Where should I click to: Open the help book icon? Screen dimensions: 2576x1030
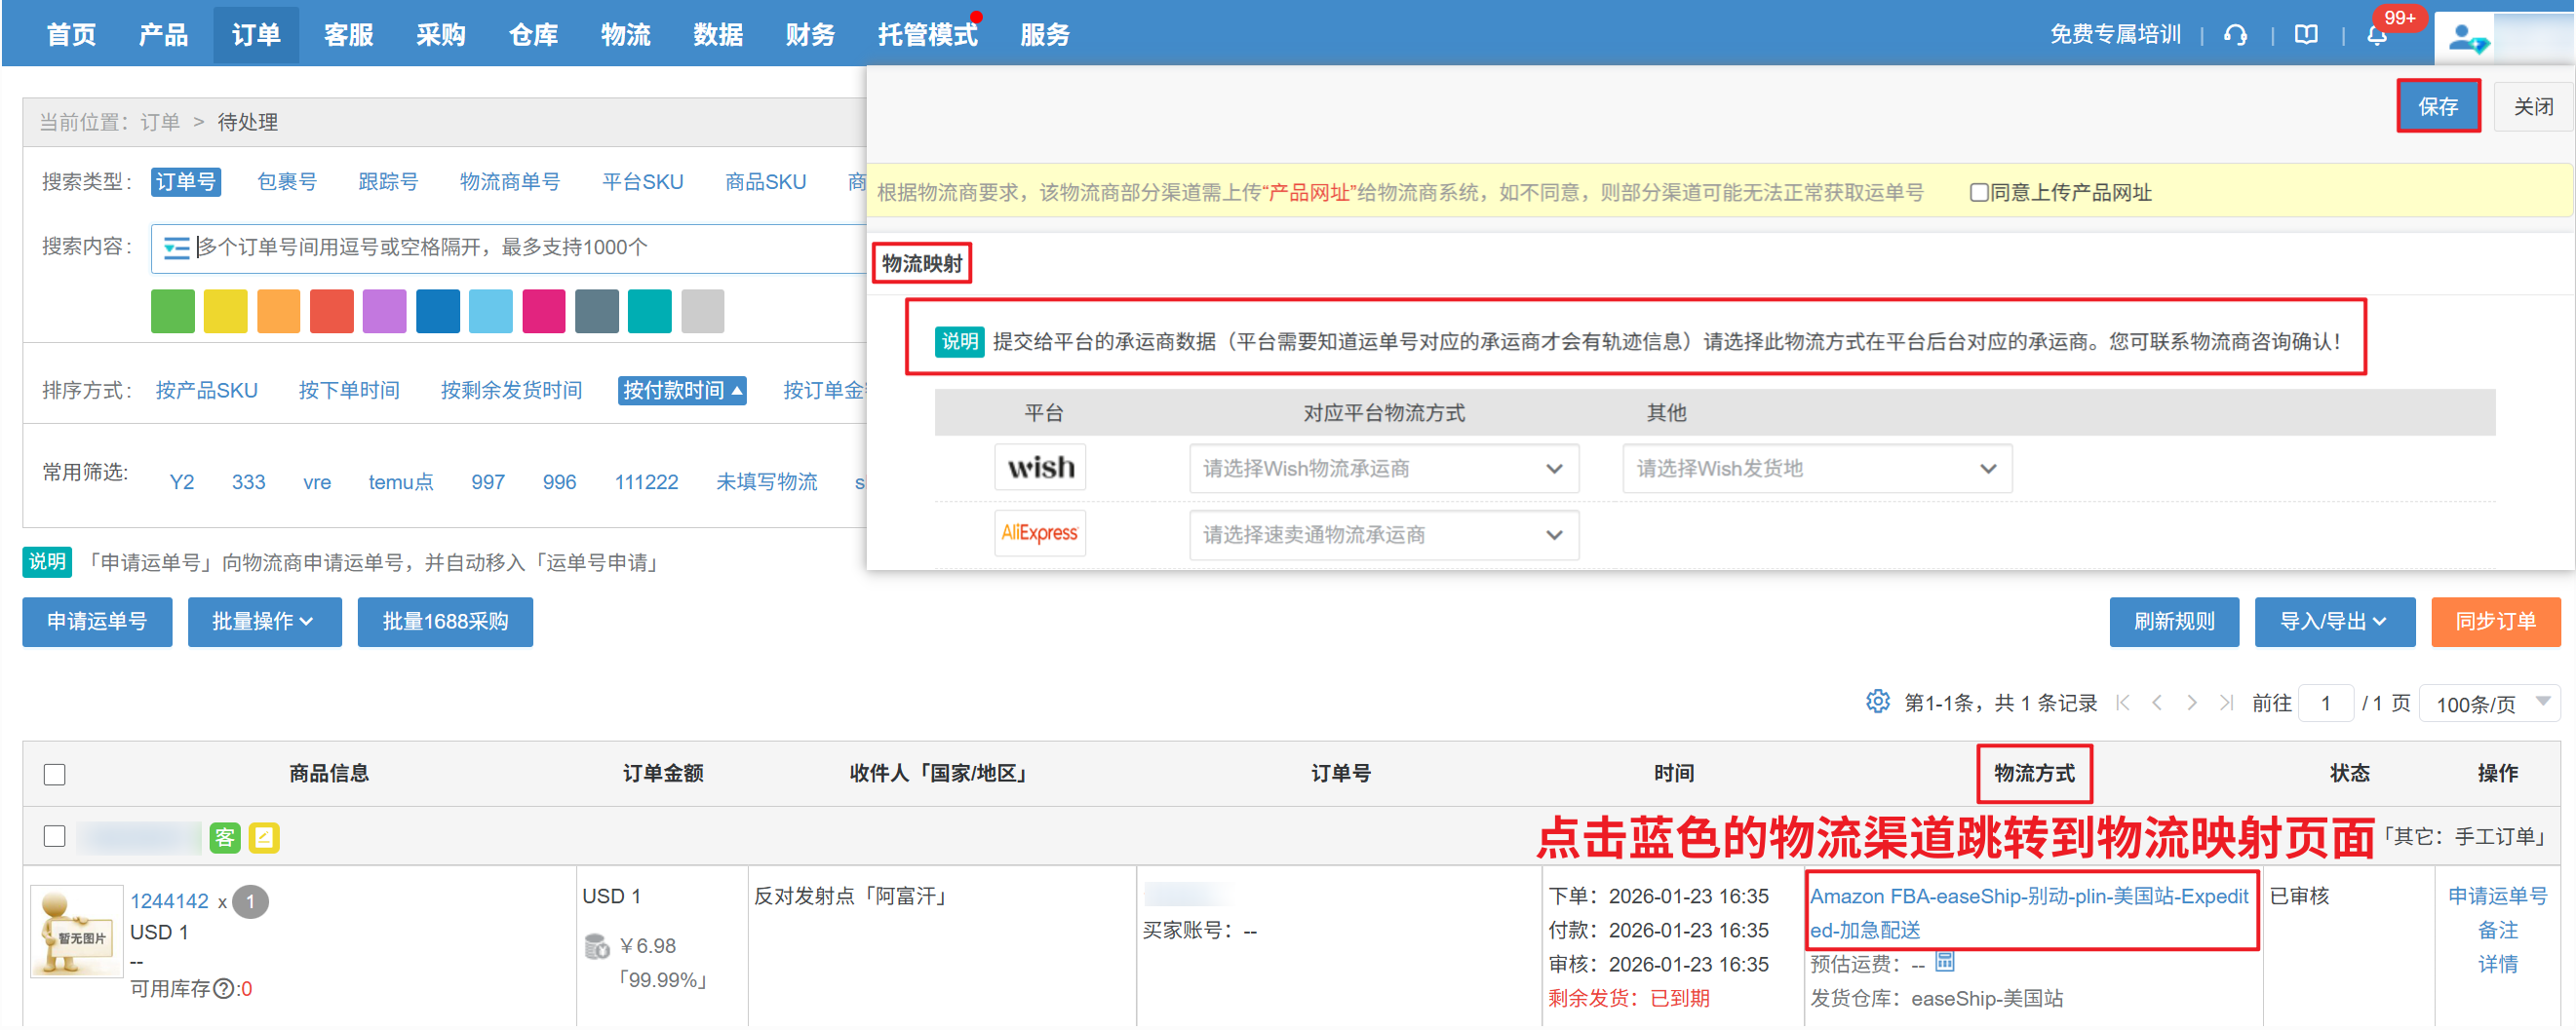[2306, 35]
